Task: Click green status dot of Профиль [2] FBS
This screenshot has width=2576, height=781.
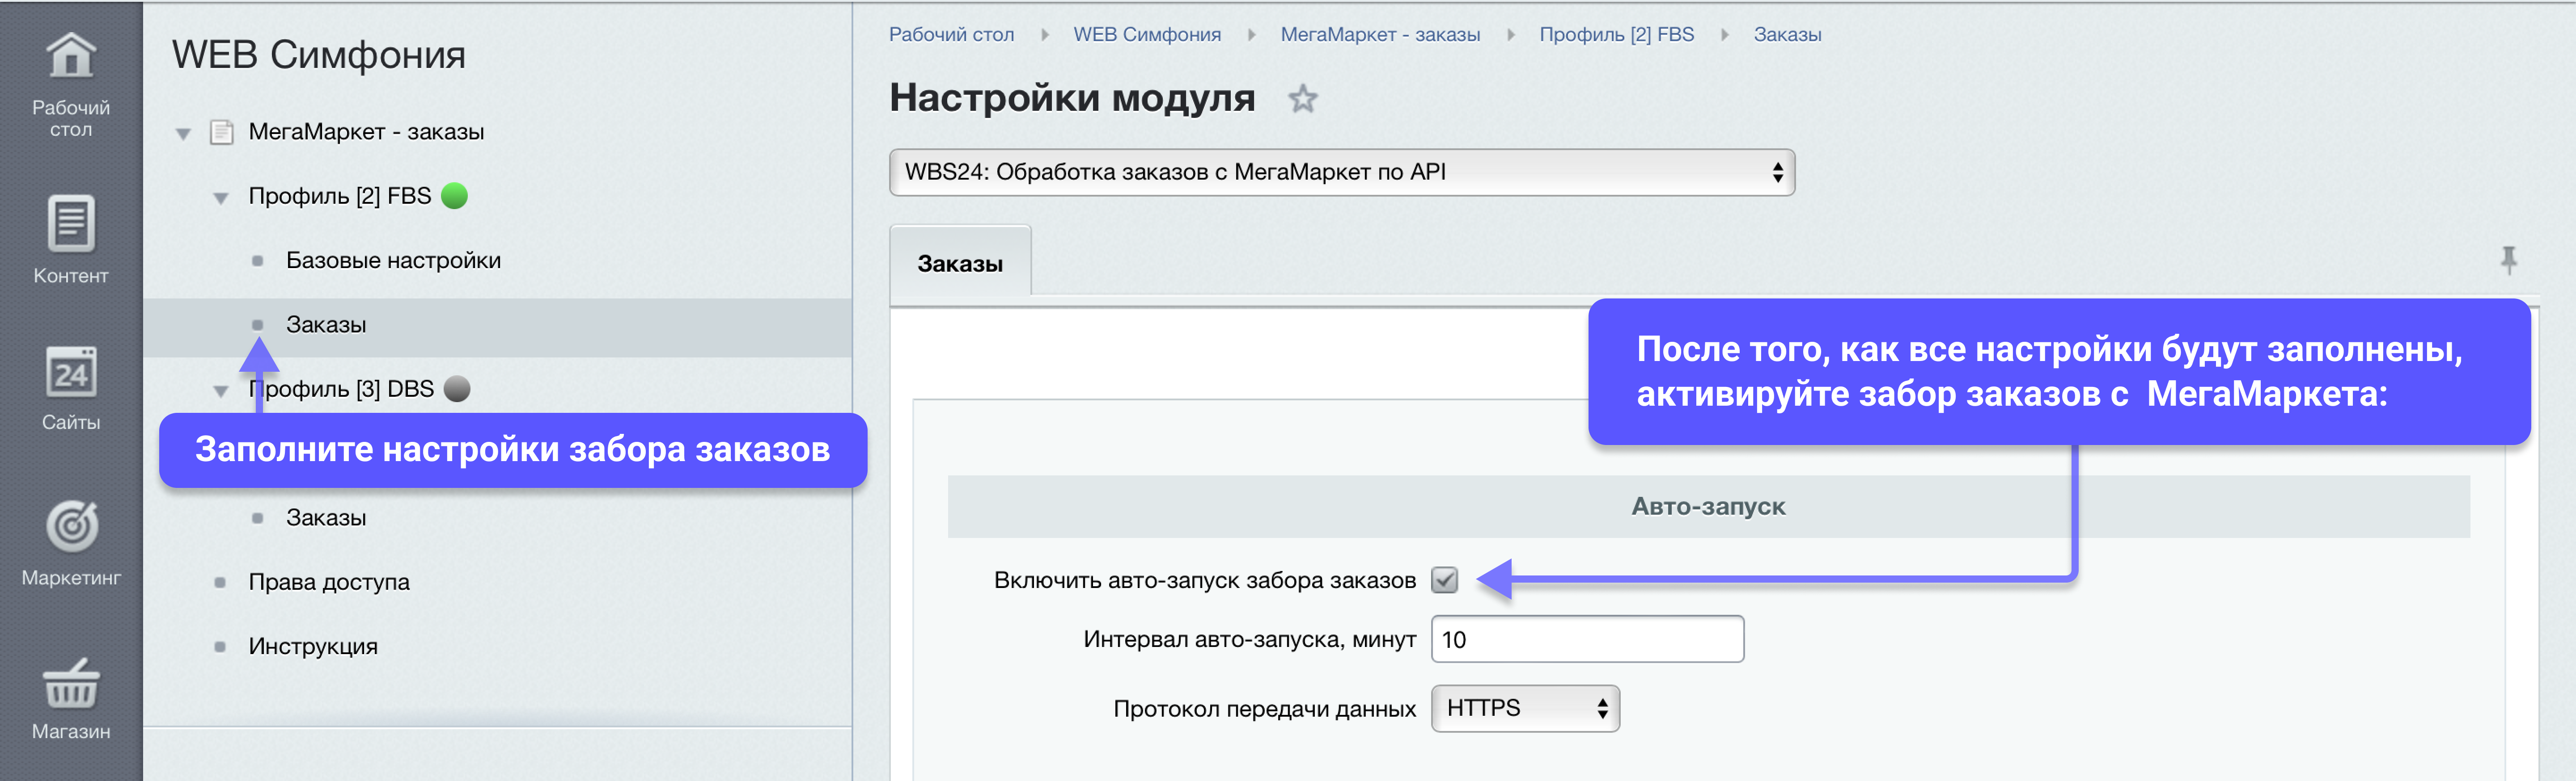Action: [454, 196]
